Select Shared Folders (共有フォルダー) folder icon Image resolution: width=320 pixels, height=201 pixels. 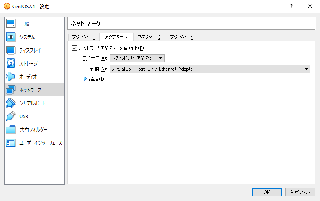coord(11,130)
